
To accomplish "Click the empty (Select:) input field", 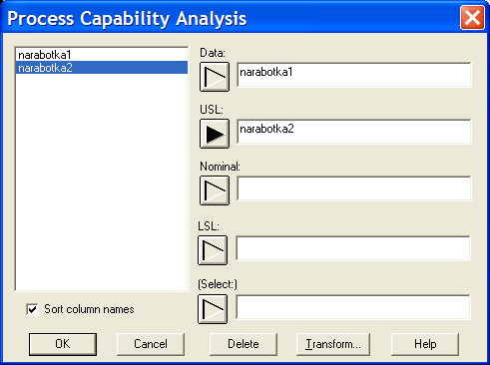I will (x=353, y=307).
